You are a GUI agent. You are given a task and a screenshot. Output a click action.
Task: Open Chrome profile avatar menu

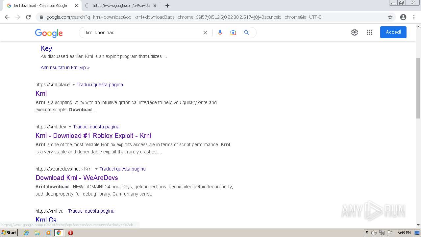click(x=403, y=17)
